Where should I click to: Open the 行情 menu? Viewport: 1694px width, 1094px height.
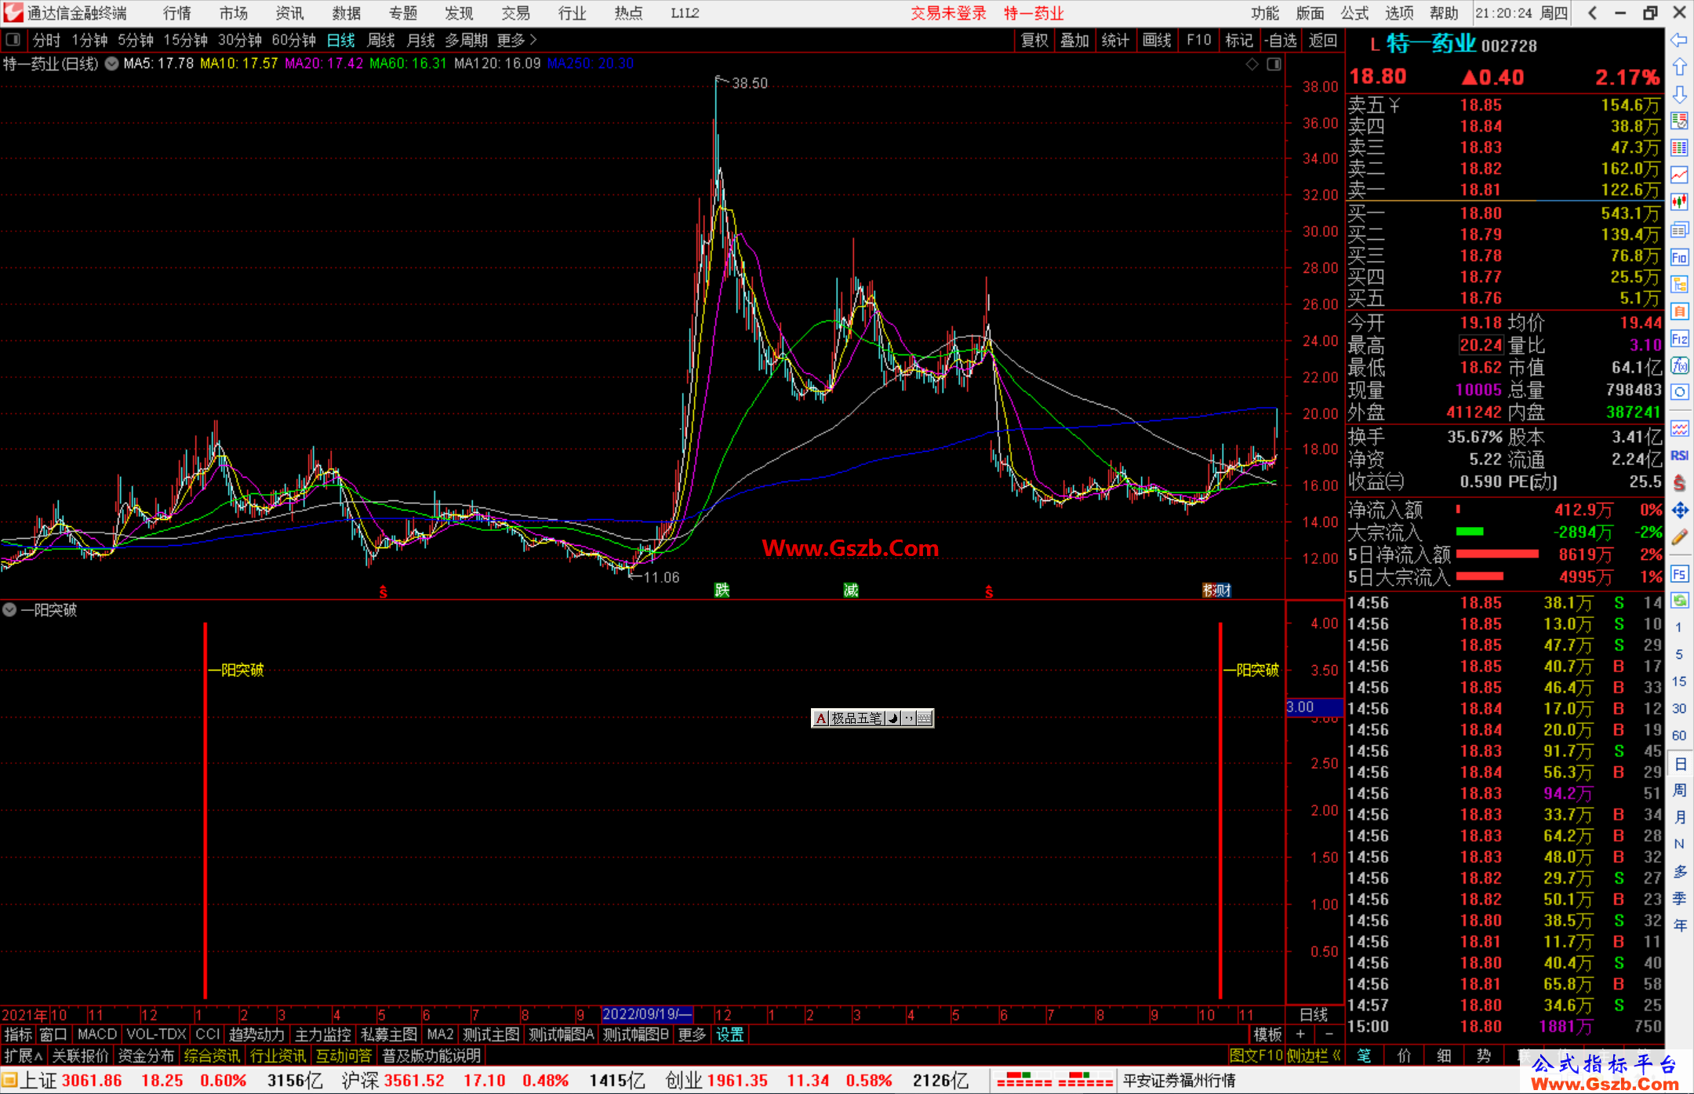(x=176, y=13)
